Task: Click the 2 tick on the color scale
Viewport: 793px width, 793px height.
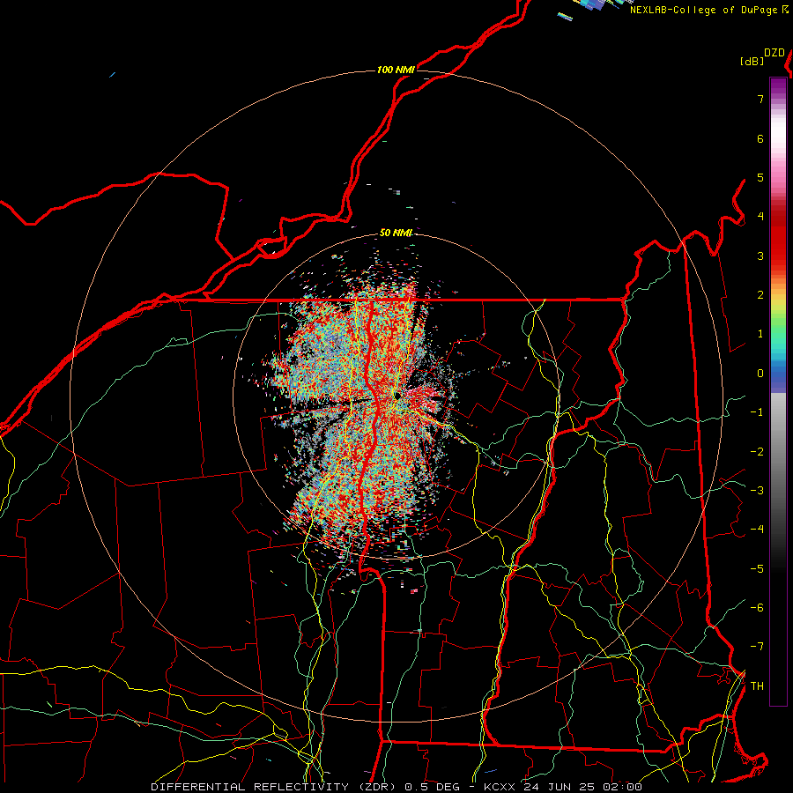Action: (760, 295)
